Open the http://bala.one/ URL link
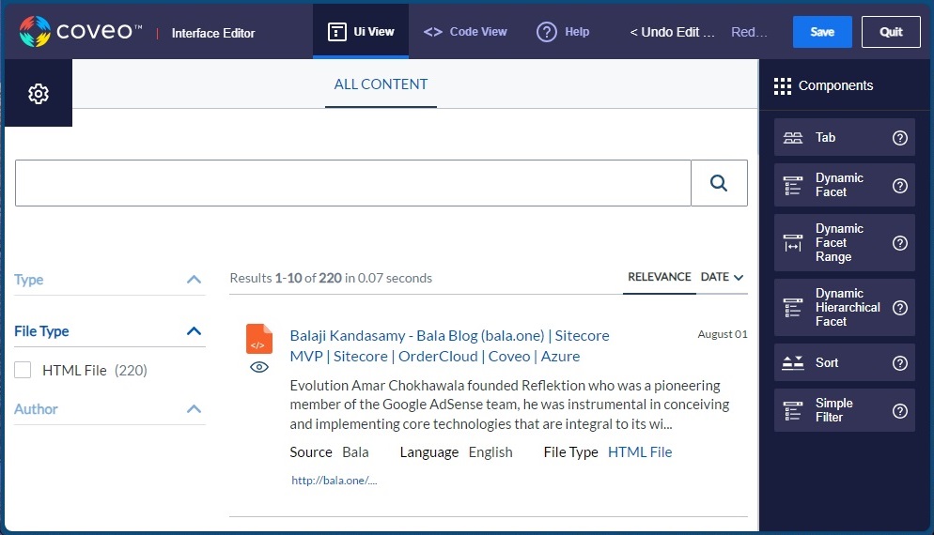The width and height of the screenshot is (934, 535). tap(334, 481)
